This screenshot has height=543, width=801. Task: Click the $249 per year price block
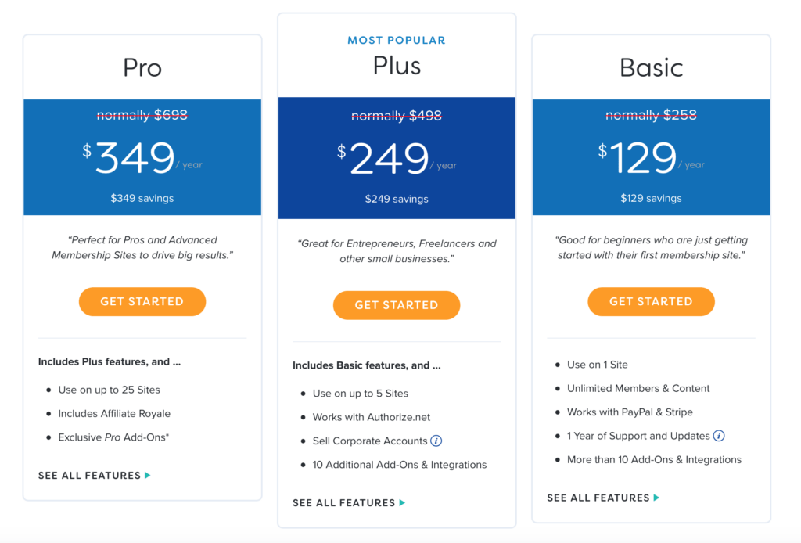tap(397, 158)
